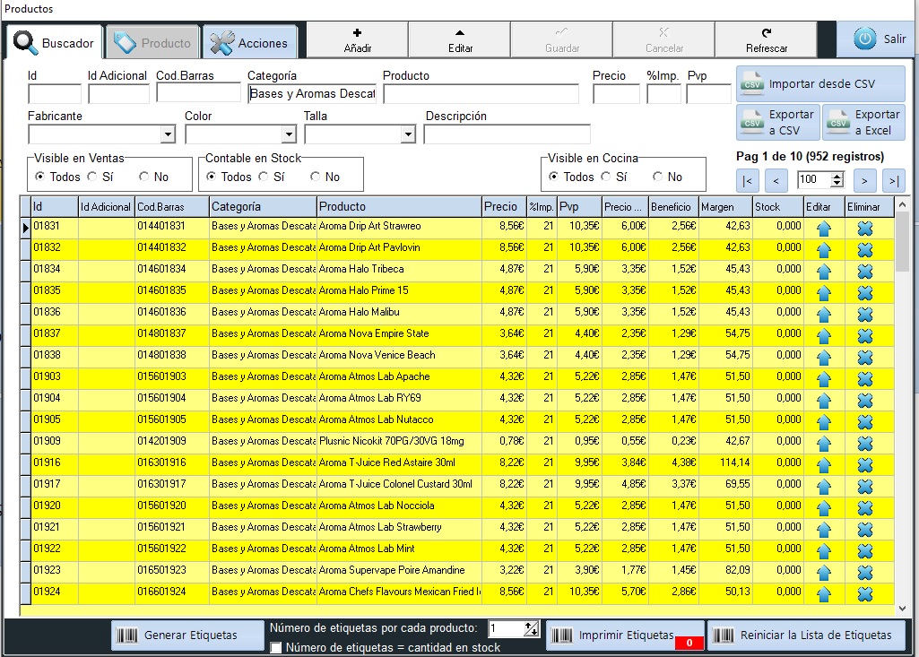Delete product 01834 using its X icon

(x=865, y=271)
